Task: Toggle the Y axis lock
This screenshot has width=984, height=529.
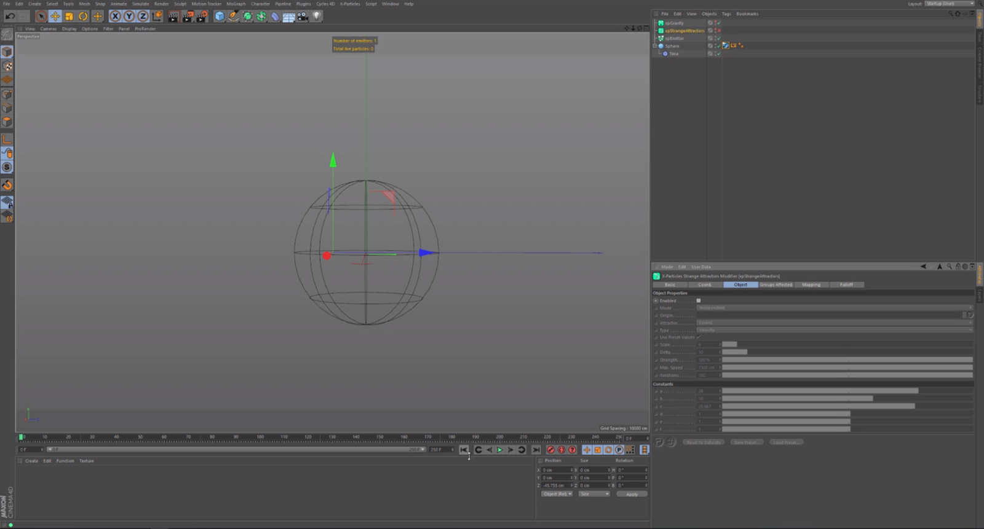Action: point(129,17)
